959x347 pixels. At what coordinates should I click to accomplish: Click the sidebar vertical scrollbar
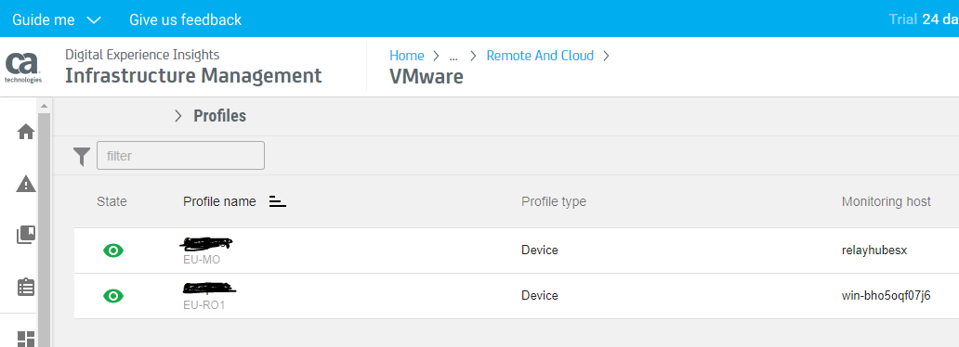pyautogui.click(x=44, y=226)
